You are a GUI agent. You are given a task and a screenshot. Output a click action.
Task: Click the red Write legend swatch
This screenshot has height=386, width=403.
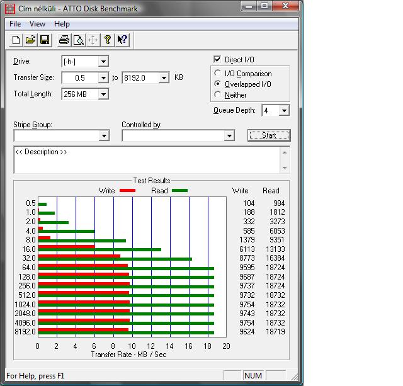[127, 190]
